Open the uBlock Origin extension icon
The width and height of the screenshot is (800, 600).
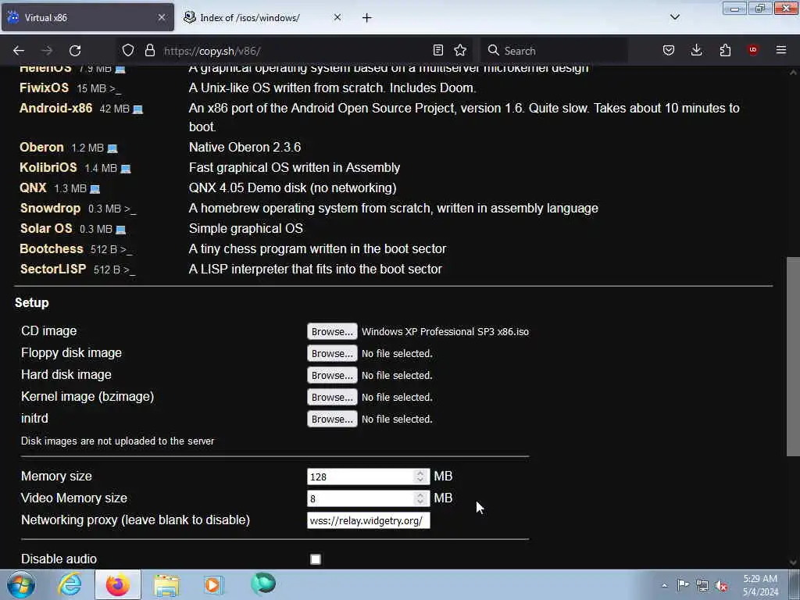752,50
